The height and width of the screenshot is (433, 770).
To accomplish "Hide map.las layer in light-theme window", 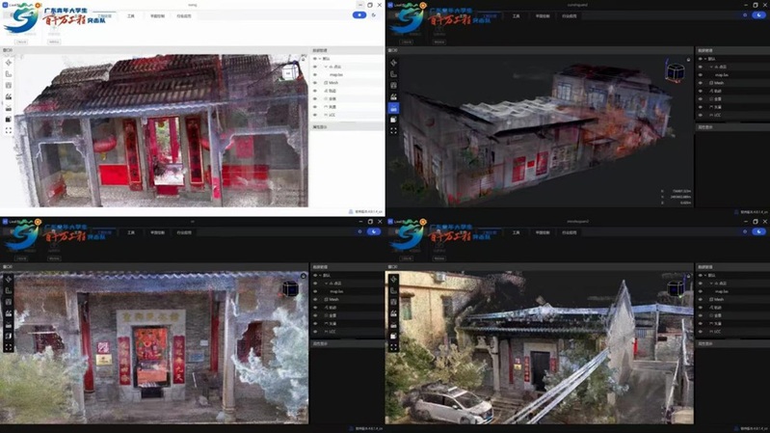I will 315,74.
